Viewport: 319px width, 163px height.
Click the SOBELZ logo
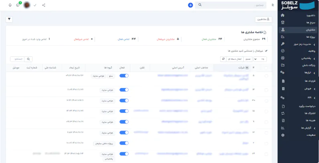tap(298, 6)
